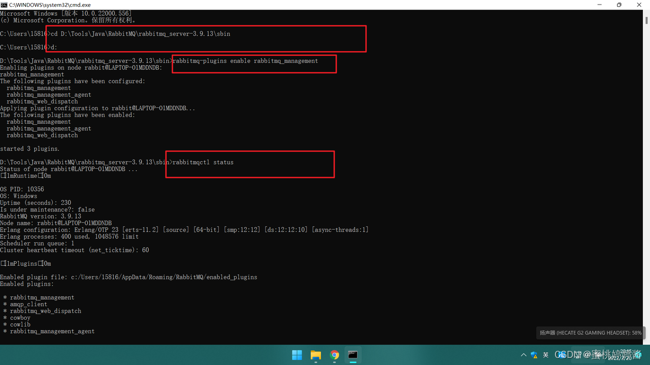The width and height of the screenshot is (650, 365).
Task: Click the 'Enabled plugins:' heading line
Action: (27, 284)
